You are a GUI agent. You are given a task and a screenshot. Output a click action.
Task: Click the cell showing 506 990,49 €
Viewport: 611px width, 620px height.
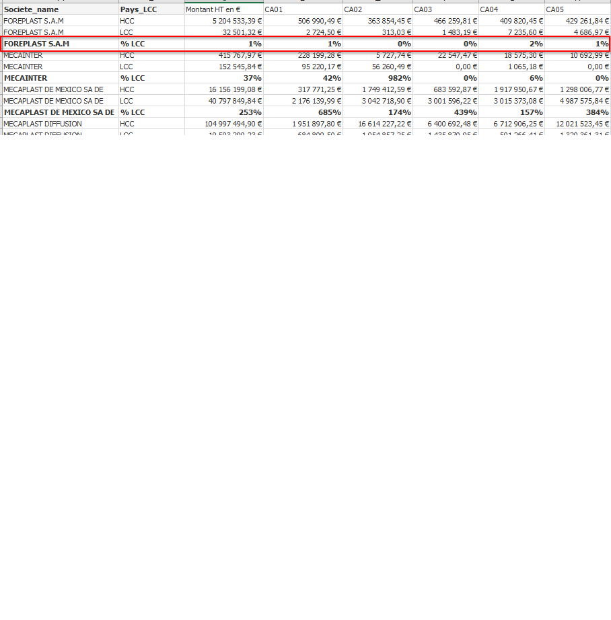(303, 21)
